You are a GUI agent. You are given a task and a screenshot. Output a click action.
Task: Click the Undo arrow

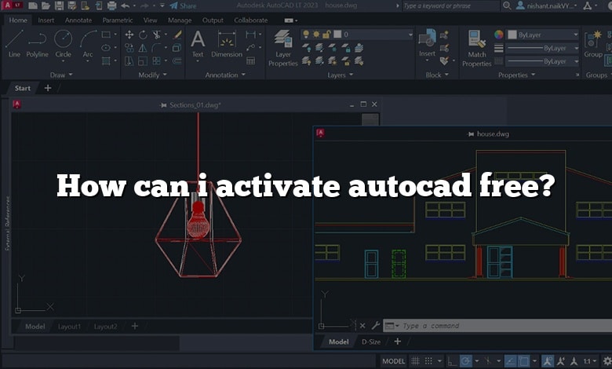coord(126,5)
